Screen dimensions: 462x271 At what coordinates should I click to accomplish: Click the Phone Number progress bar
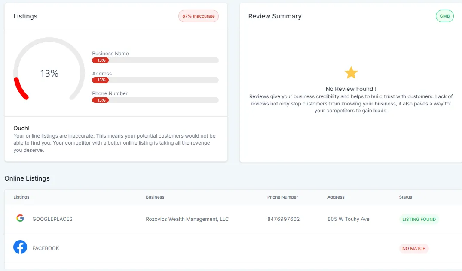click(155, 100)
